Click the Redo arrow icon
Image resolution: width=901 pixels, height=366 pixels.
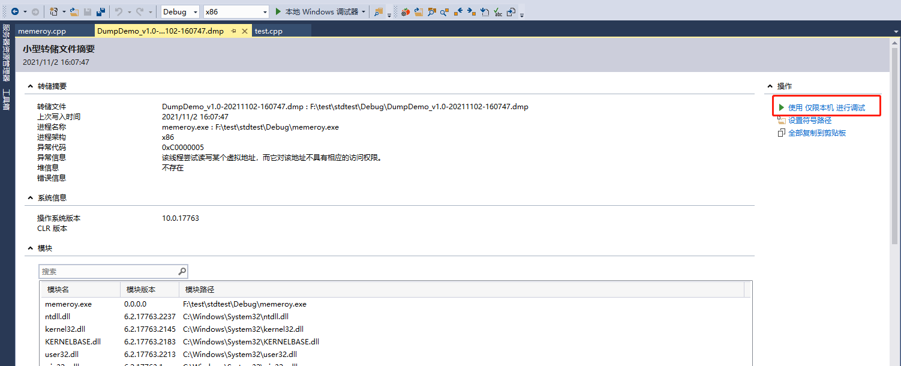click(x=140, y=11)
